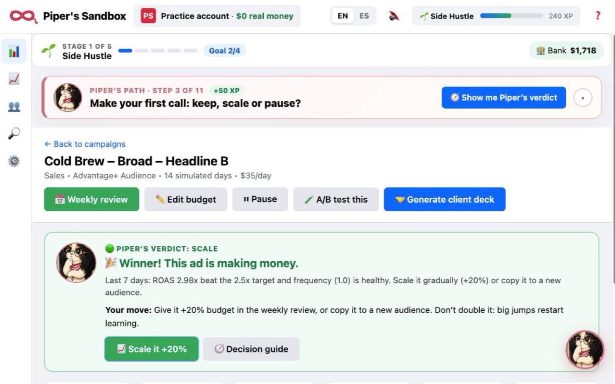Generate the client deck
This screenshot has width=615, height=384.
pyautogui.click(x=444, y=199)
